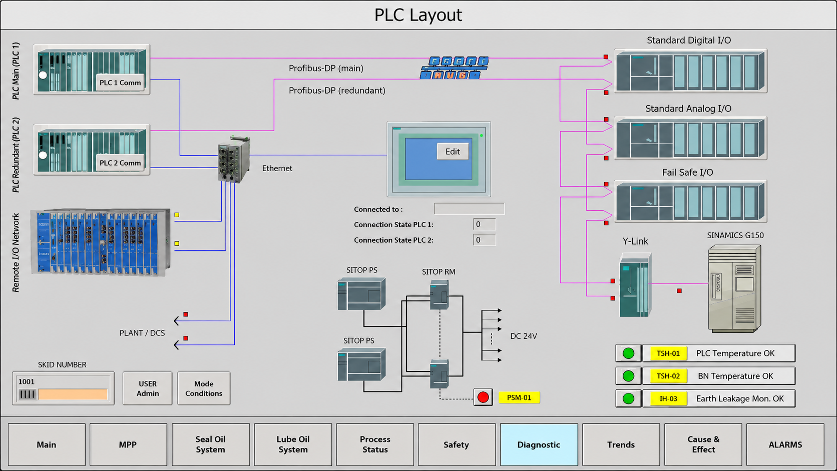This screenshot has height=471, width=837.
Task: Go to the Main screen tab
Action: point(47,444)
